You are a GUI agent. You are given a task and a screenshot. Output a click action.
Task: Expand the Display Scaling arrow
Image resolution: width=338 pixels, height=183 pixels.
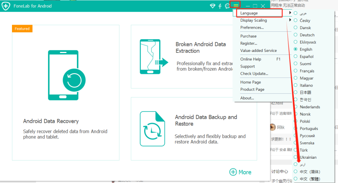tap(290, 20)
